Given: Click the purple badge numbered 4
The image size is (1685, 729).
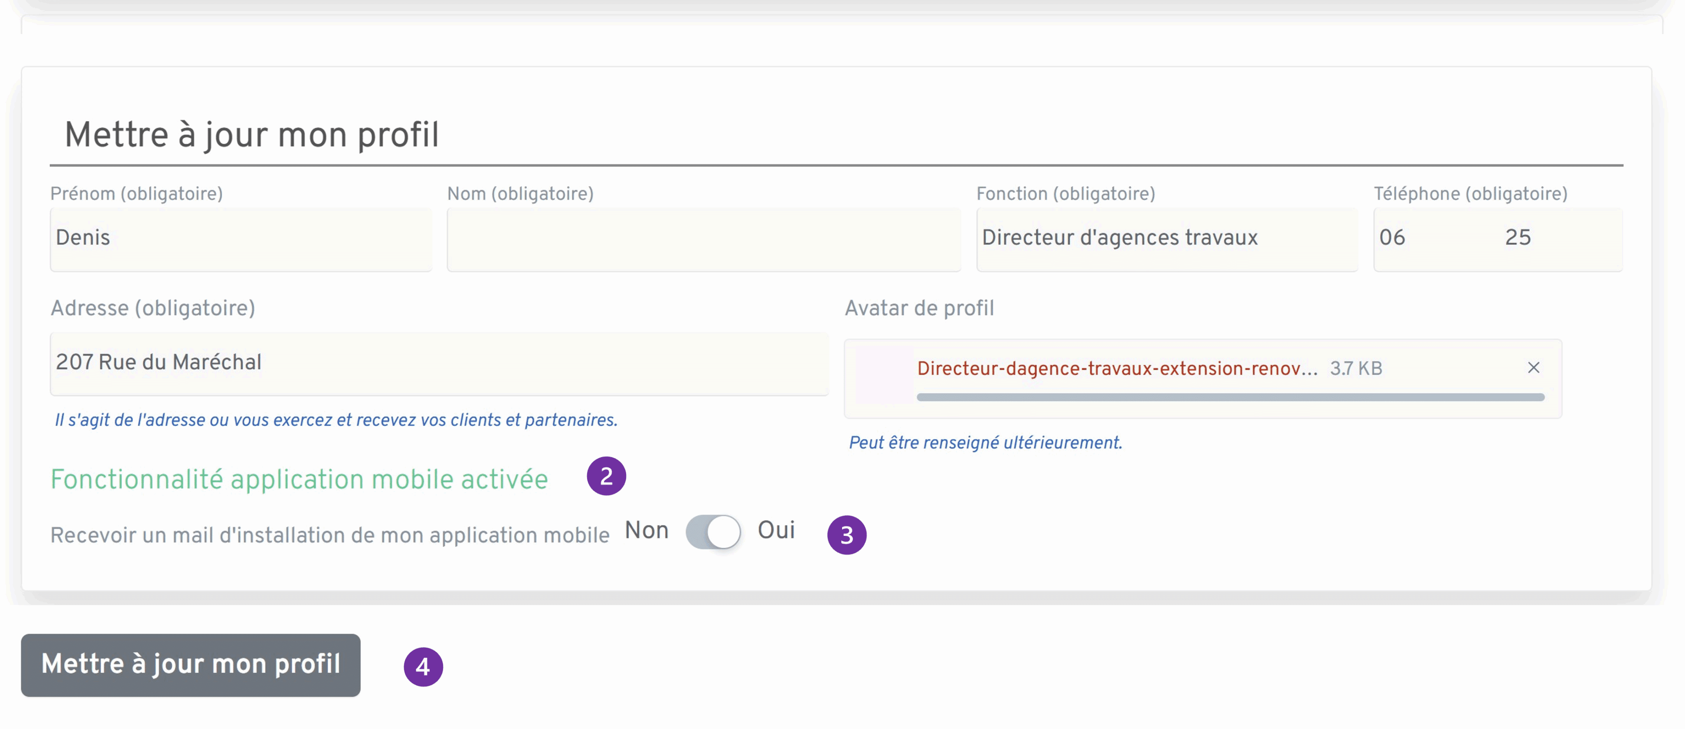Looking at the screenshot, I should click(423, 666).
